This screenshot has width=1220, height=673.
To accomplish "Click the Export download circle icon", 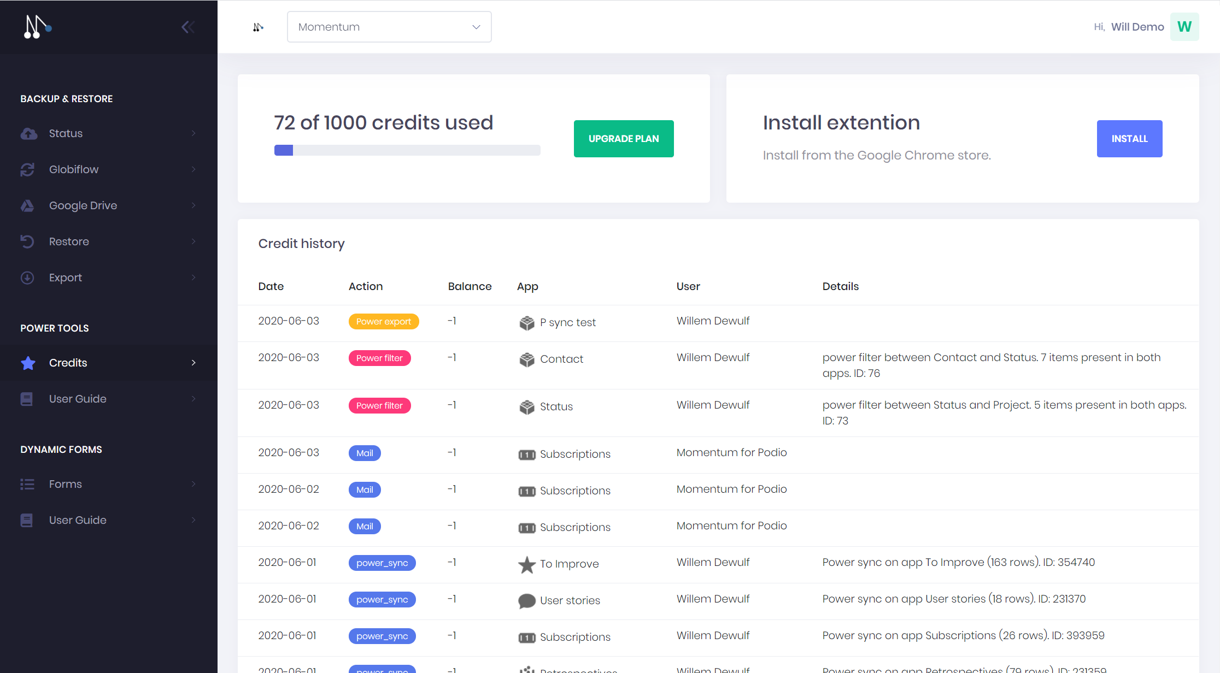I will click(27, 278).
